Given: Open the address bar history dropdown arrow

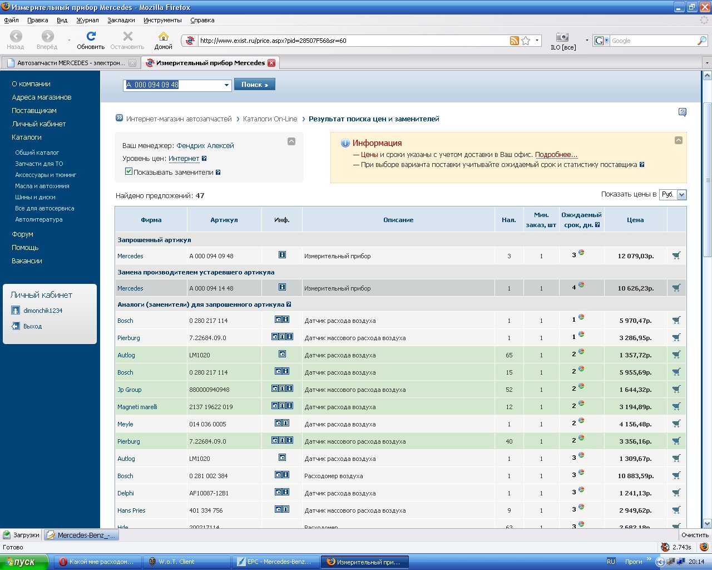Looking at the screenshot, I should 537,41.
